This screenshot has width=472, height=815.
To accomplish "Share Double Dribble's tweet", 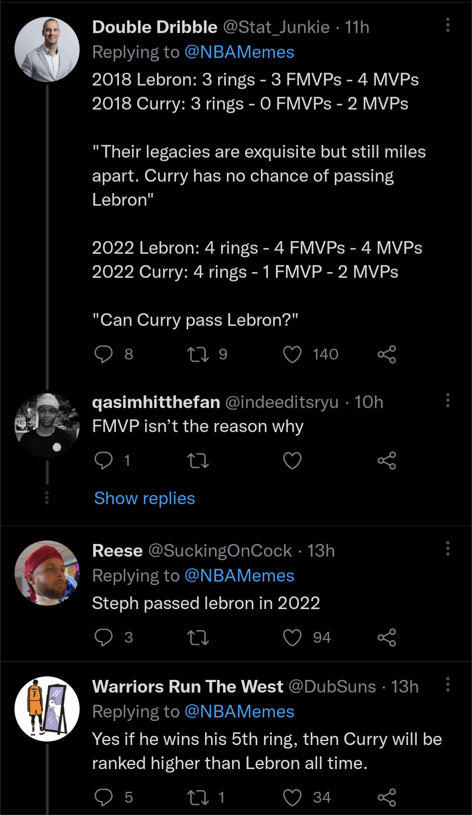I will pyautogui.click(x=388, y=355).
